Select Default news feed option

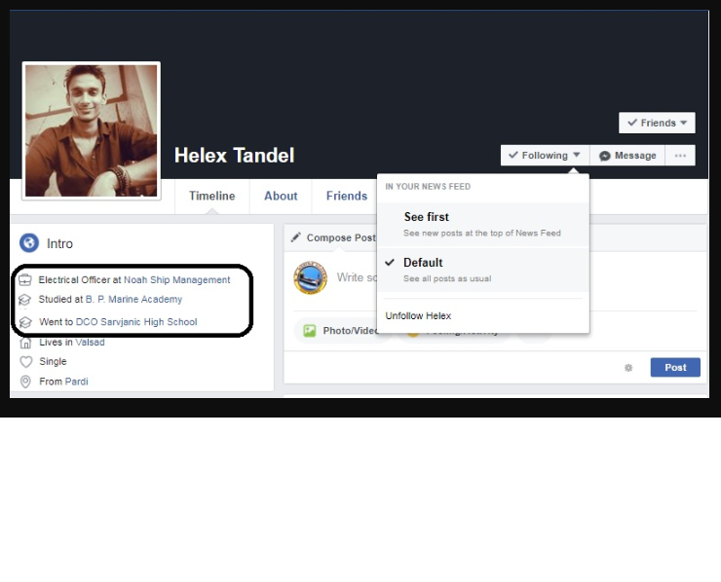(483, 270)
